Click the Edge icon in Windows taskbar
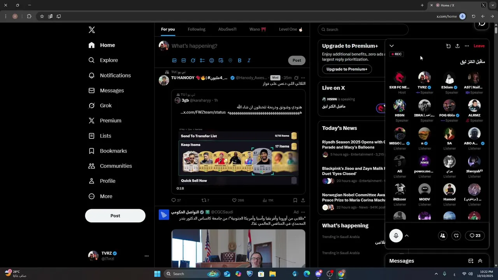This screenshot has height=280, width=498. (307, 274)
